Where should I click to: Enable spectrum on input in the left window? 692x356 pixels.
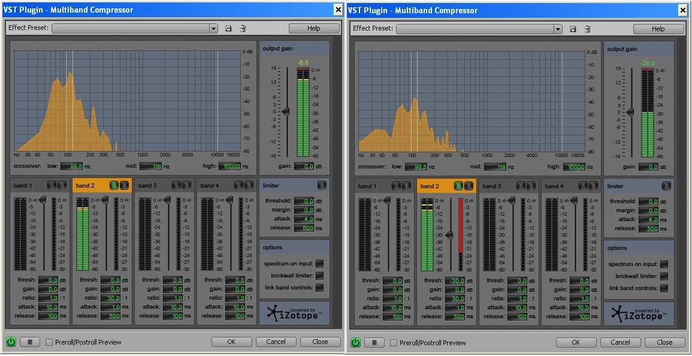coord(319,264)
